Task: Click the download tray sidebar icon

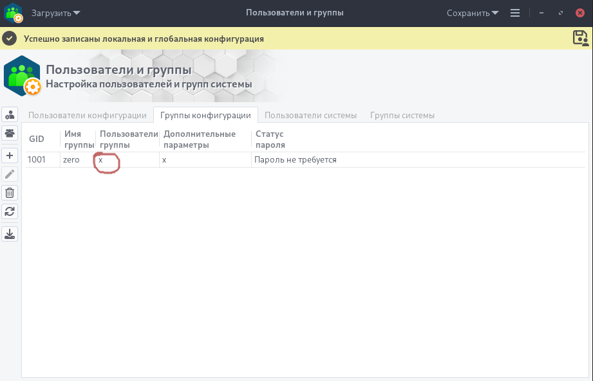Action: (10, 234)
